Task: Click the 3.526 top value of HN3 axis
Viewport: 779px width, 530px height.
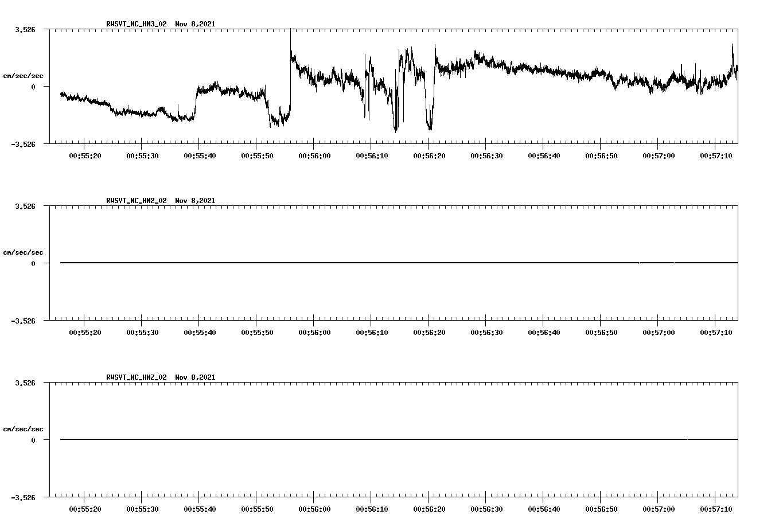Action: [25, 29]
